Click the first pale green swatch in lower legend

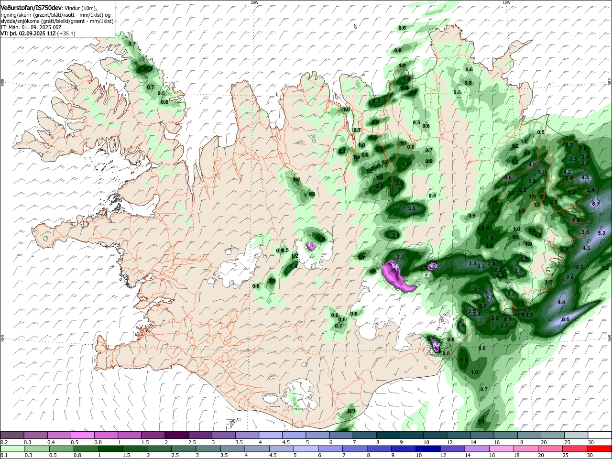coord(12,448)
